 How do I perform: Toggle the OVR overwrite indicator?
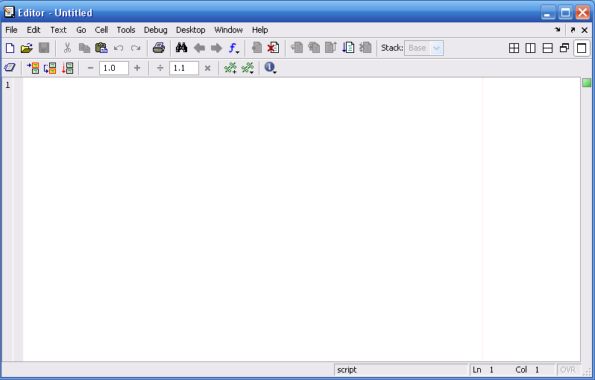point(567,370)
